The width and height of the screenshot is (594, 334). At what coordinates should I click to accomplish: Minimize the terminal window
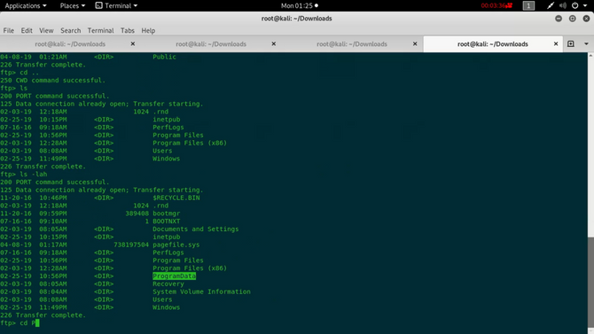(559, 19)
